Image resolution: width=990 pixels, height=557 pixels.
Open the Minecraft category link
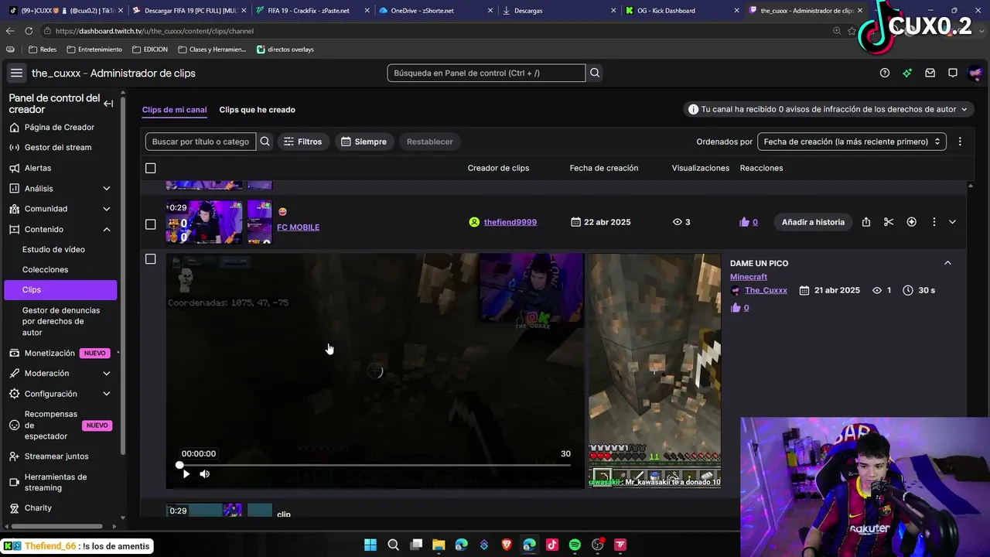[749, 277]
